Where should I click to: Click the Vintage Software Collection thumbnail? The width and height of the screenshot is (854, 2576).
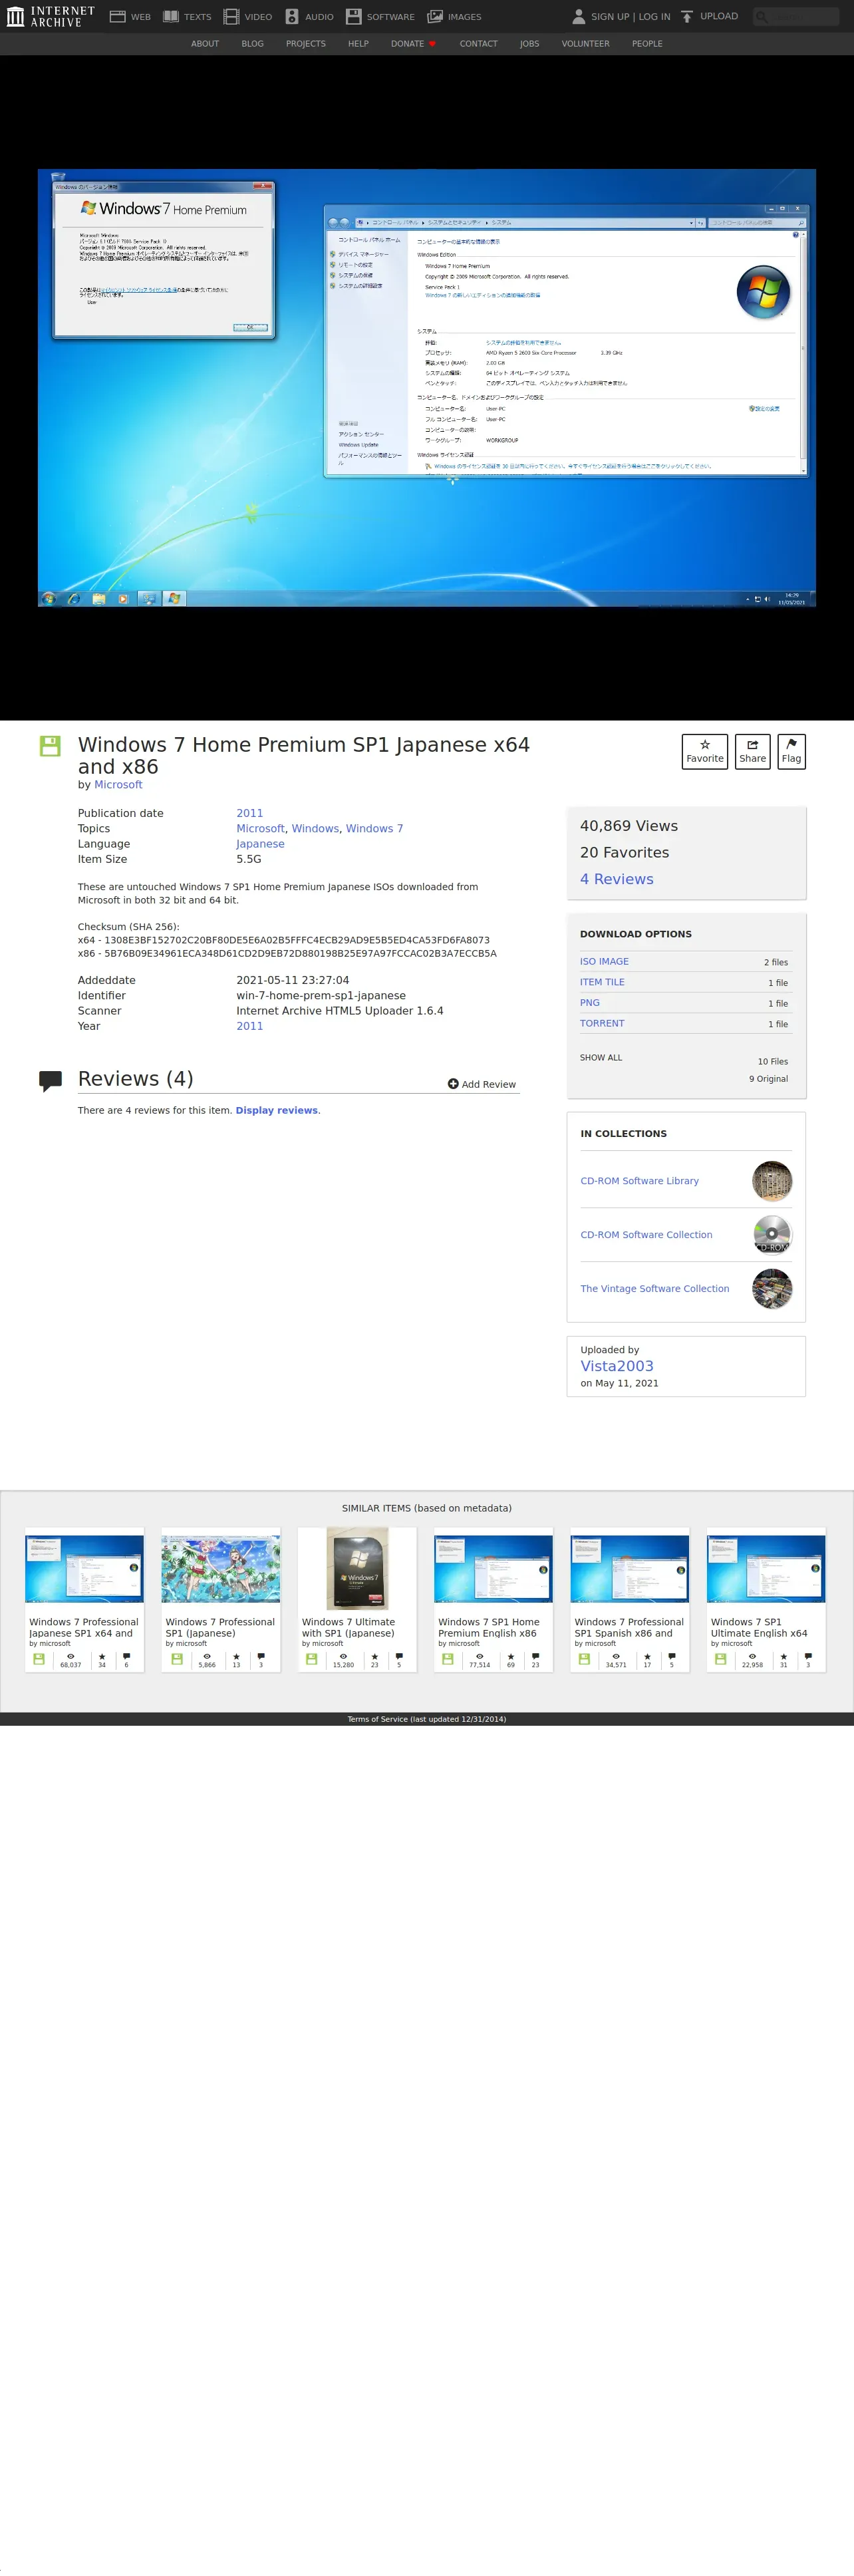772,1289
